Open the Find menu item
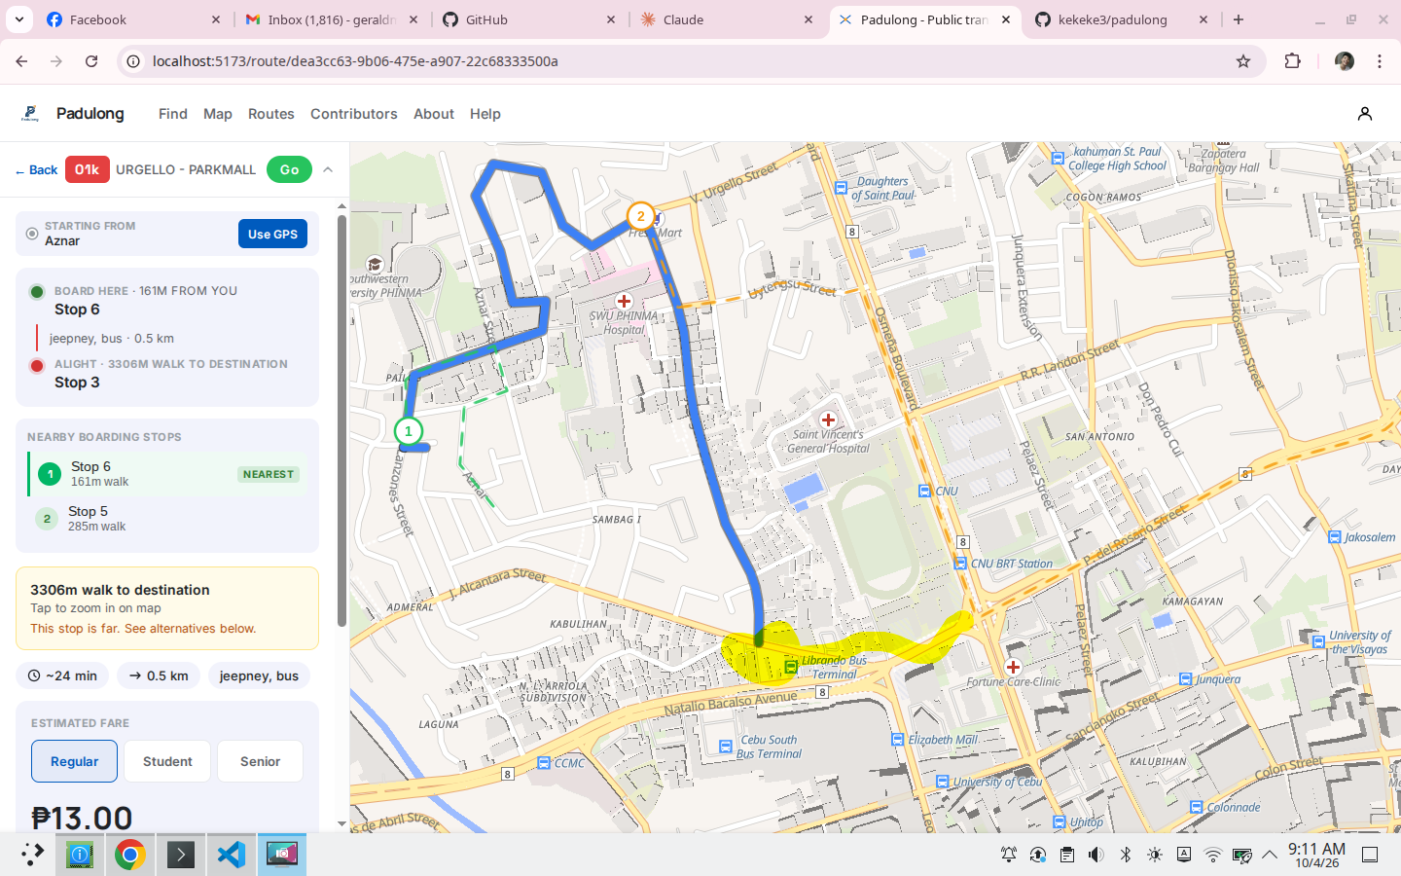This screenshot has height=876, width=1401. pos(173,114)
